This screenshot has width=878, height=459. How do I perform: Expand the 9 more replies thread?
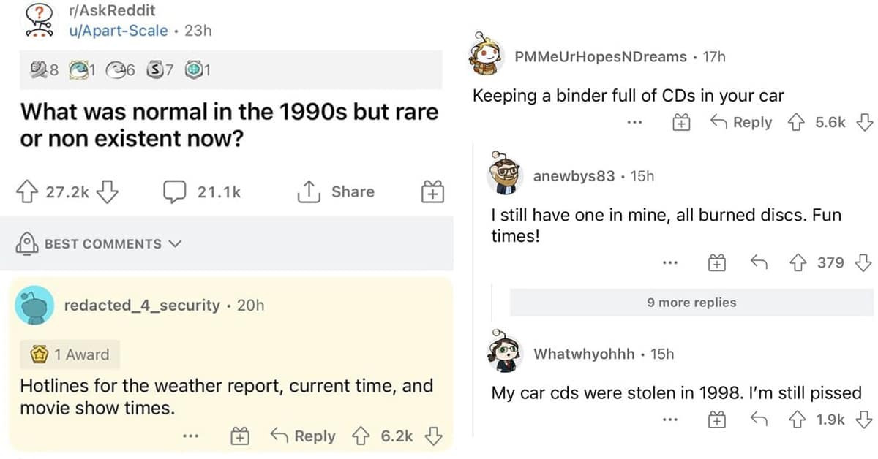(691, 302)
